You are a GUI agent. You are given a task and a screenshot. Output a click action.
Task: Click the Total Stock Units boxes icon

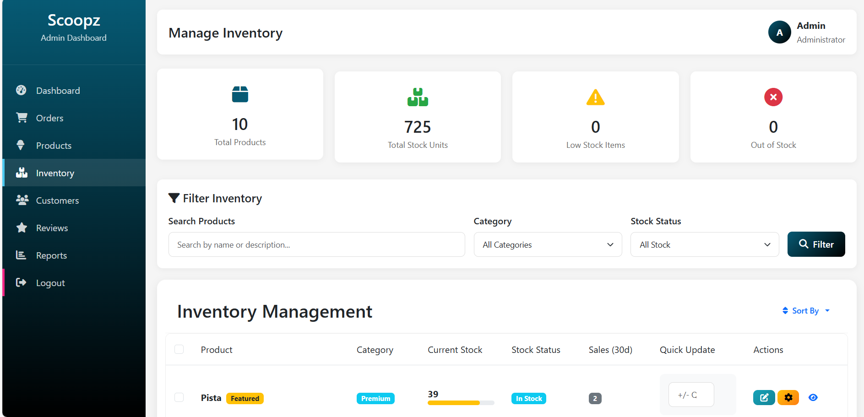click(418, 97)
